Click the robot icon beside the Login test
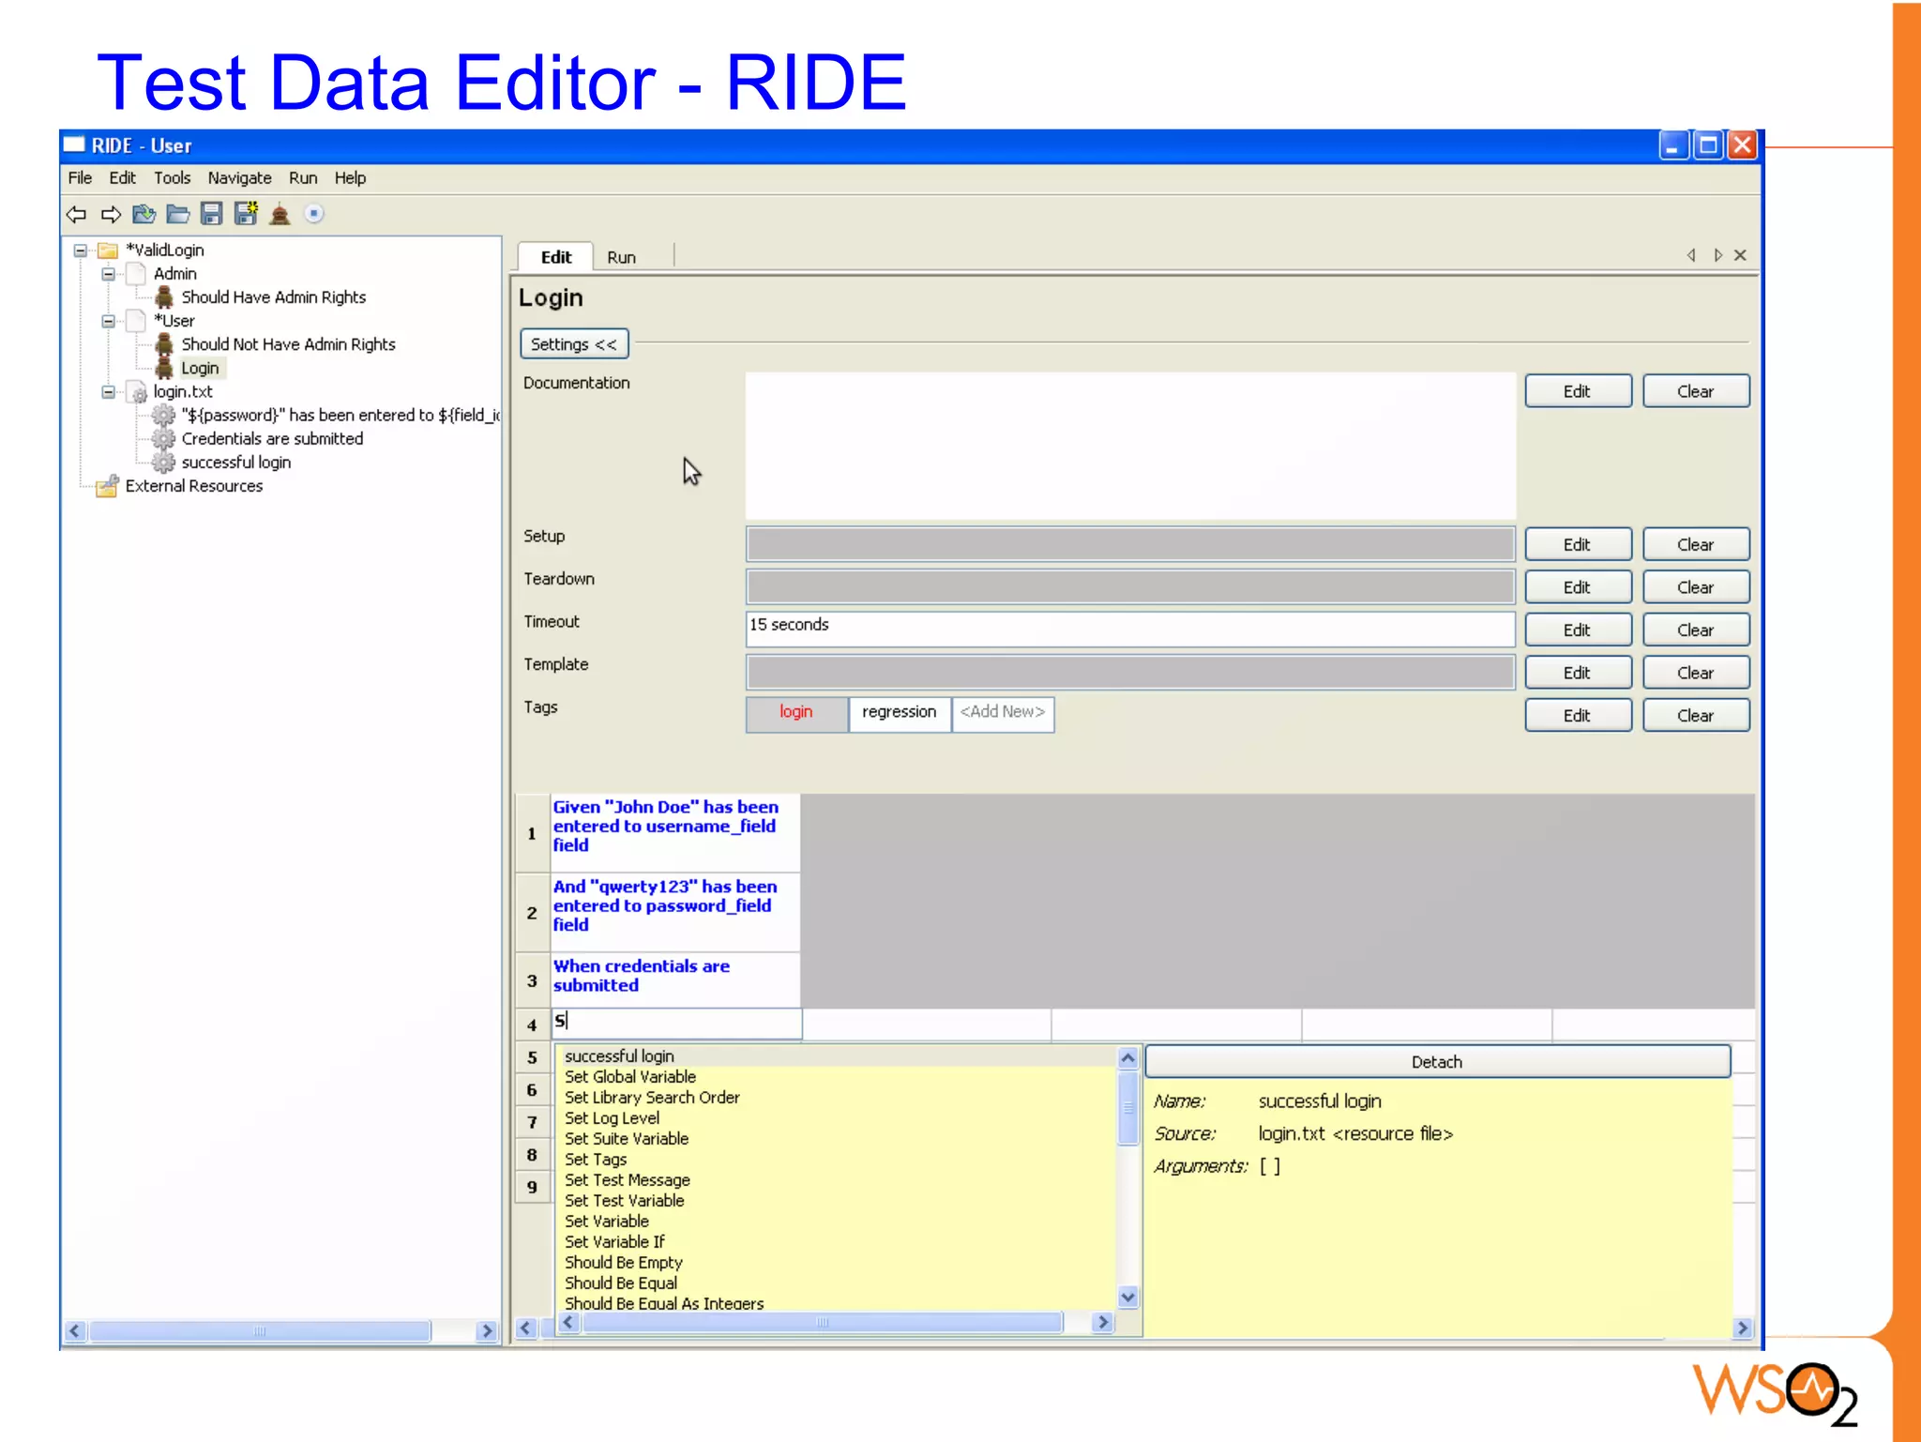1921x1442 pixels. click(164, 368)
